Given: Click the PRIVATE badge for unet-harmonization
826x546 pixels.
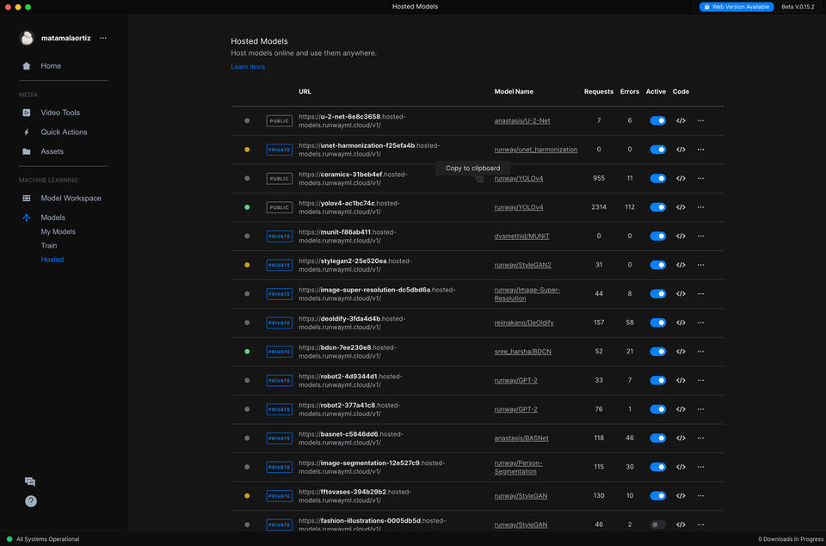Looking at the screenshot, I should pyautogui.click(x=279, y=150).
